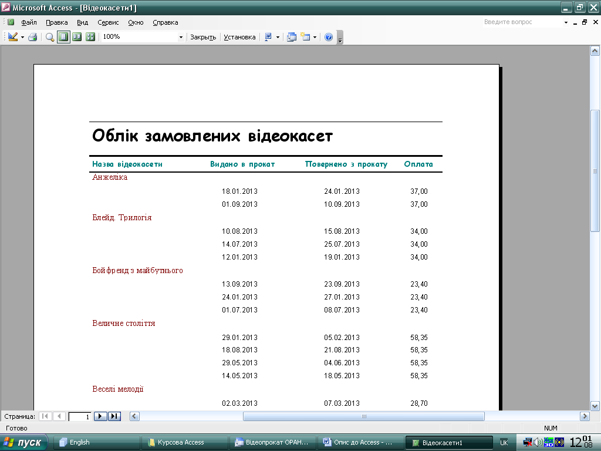Screen dimensions: 601x451
Task: Click the volume speaker tray icon
Action: pos(538,443)
